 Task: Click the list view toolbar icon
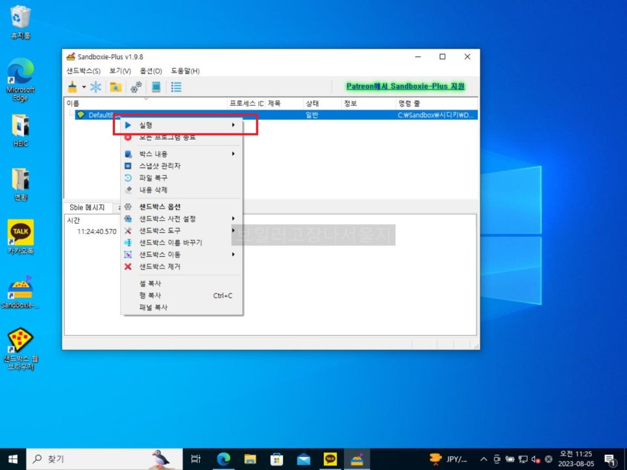pyautogui.click(x=176, y=87)
